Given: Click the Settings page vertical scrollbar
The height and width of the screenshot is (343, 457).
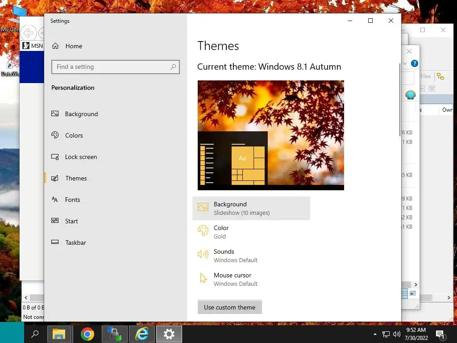Looking at the screenshot, I should (399, 99).
